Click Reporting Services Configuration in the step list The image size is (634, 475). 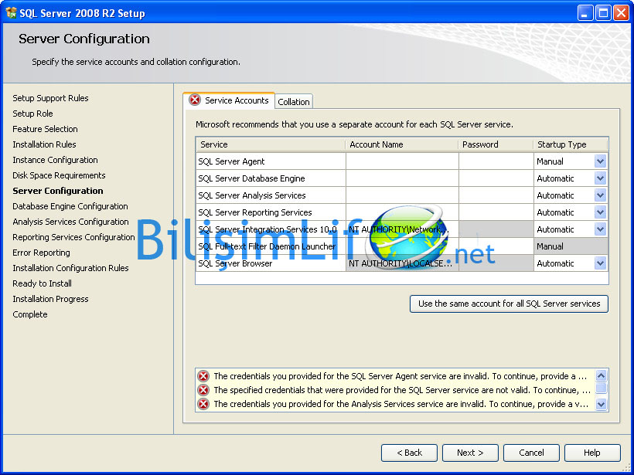[x=73, y=237]
